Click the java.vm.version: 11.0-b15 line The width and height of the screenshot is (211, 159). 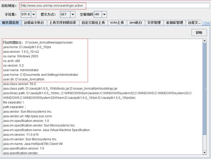[x=21, y=134]
